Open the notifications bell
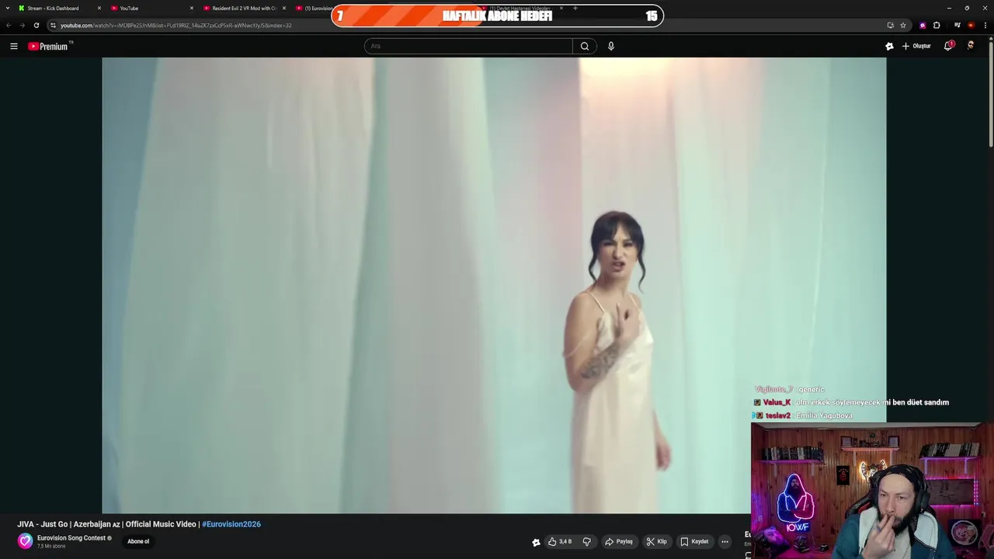994x559 pixels. (x=948, y=47)
